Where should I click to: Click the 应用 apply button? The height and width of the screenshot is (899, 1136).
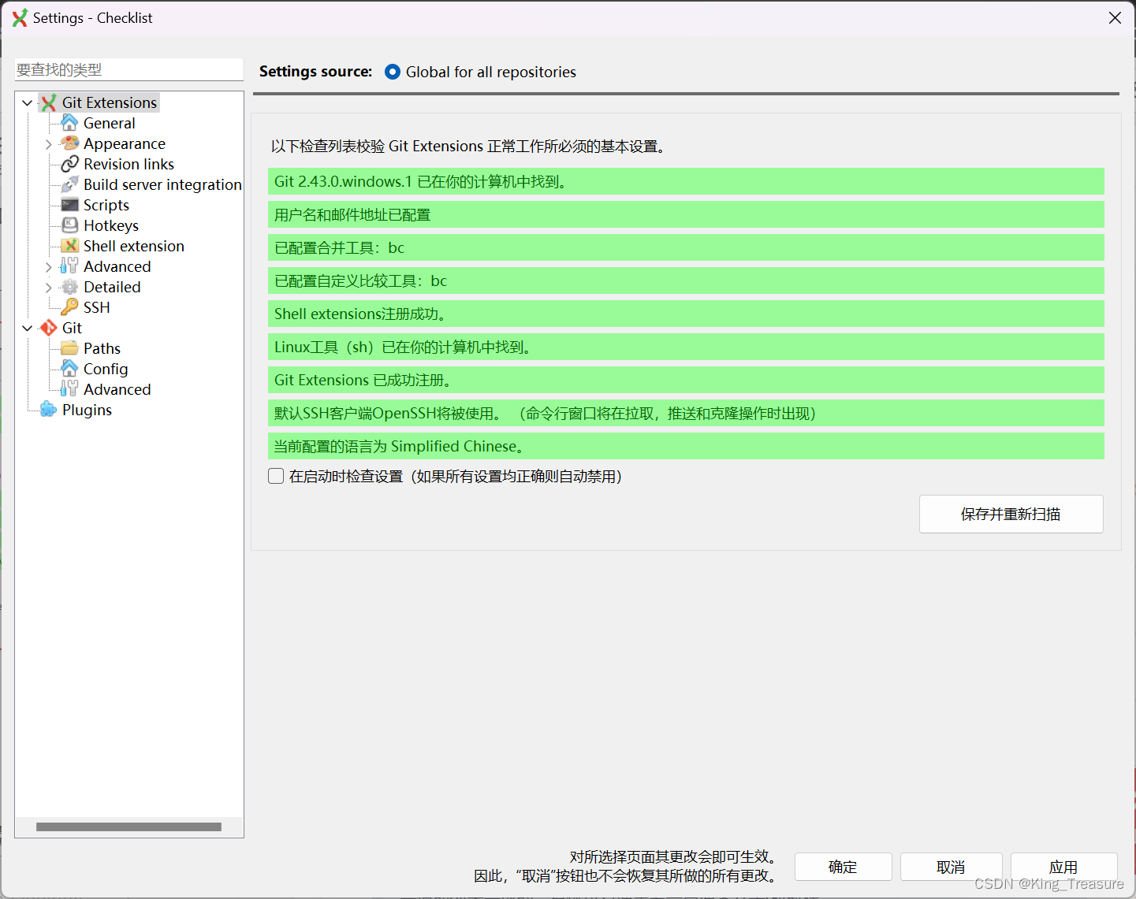pyautogui.click(x=1063, y=867)
